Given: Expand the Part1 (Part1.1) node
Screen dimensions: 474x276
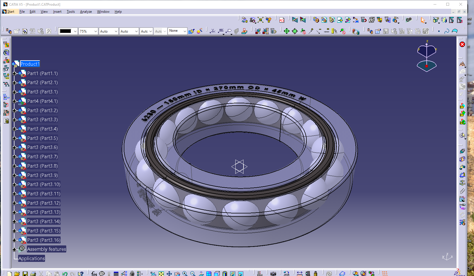Looking at the screenshot, I should point(14,73).
